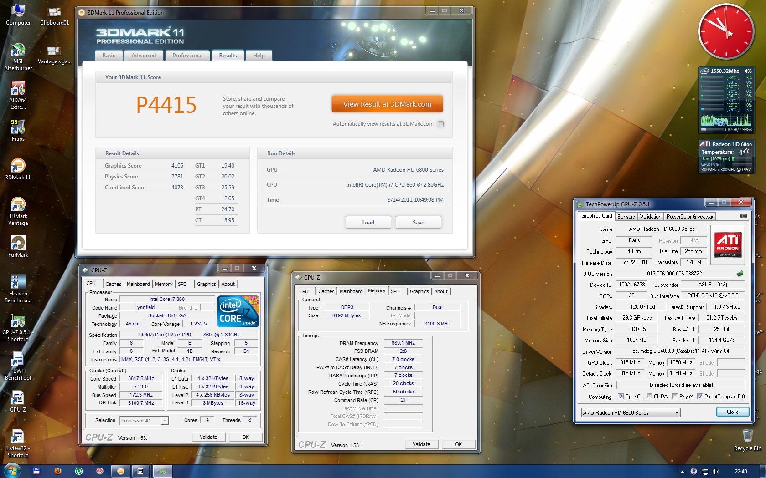The height and width of the screenshot is (478, 766).
Task: Click DRAM Frequency value 689.1 MHz
Action: 403,343
